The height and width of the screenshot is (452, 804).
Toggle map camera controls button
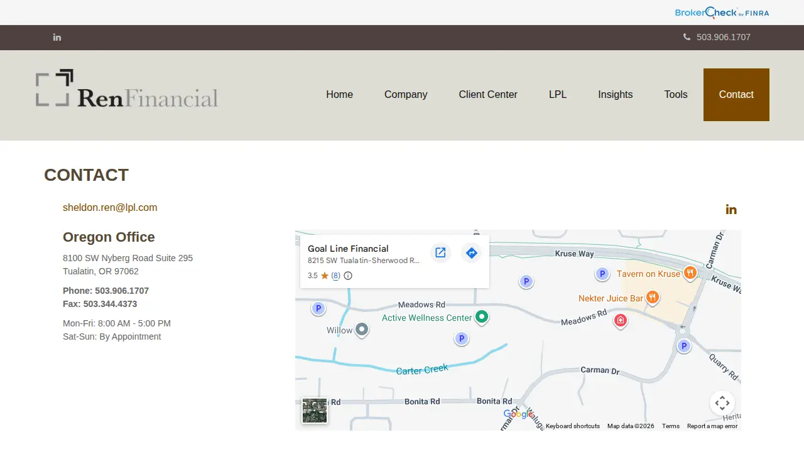click(x=722, y=403)
